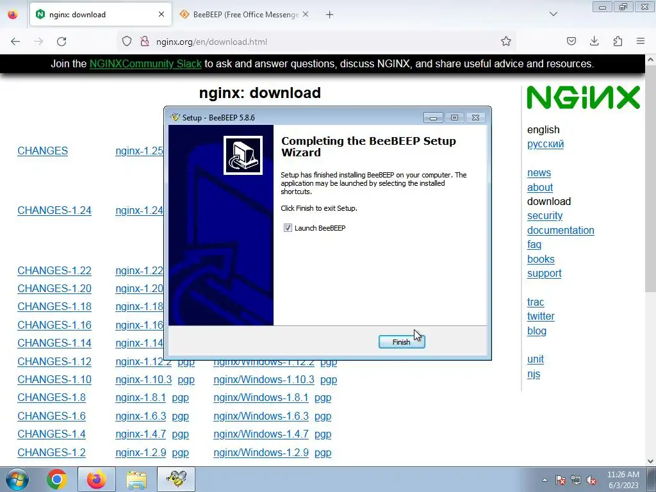The image size is (656, 492).
Task: Click the Firefox taskbar button
Action: [x=97, y=479]
